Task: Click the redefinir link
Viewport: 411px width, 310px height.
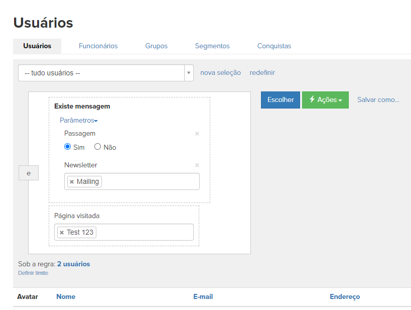Action: click(262, 73)
